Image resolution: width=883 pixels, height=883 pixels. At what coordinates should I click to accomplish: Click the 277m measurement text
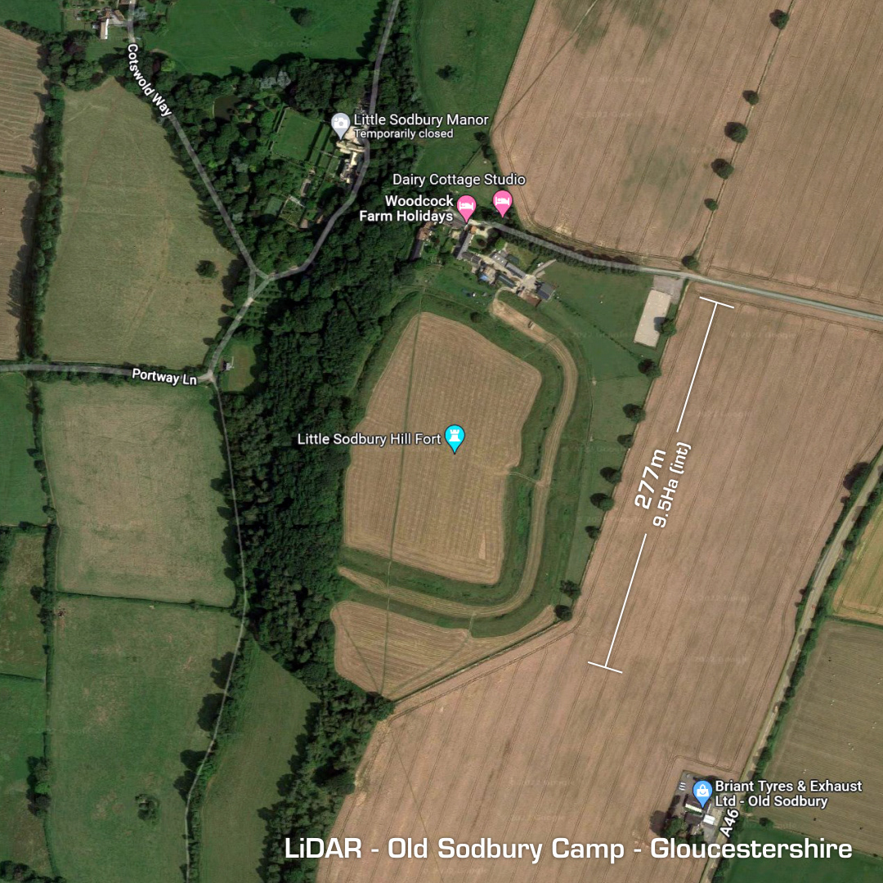point(651,479)
